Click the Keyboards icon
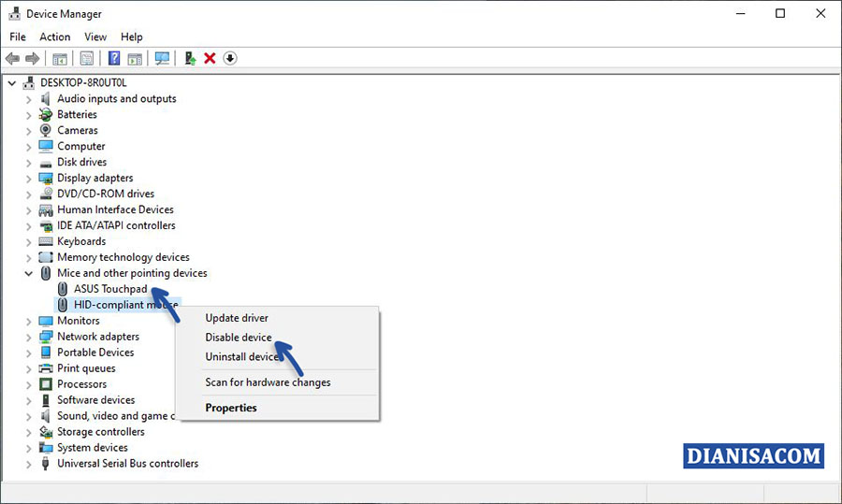The image size is (842, 504). [x=46, y=241]
